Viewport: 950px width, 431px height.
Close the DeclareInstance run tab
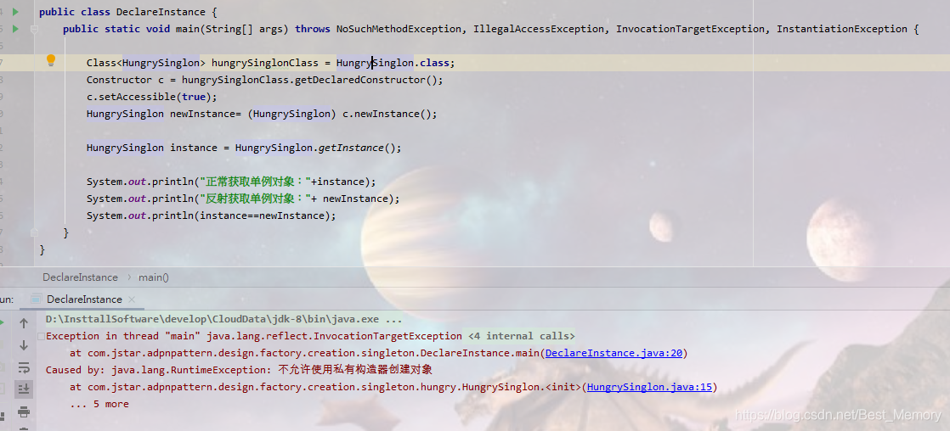click(132, 299)
